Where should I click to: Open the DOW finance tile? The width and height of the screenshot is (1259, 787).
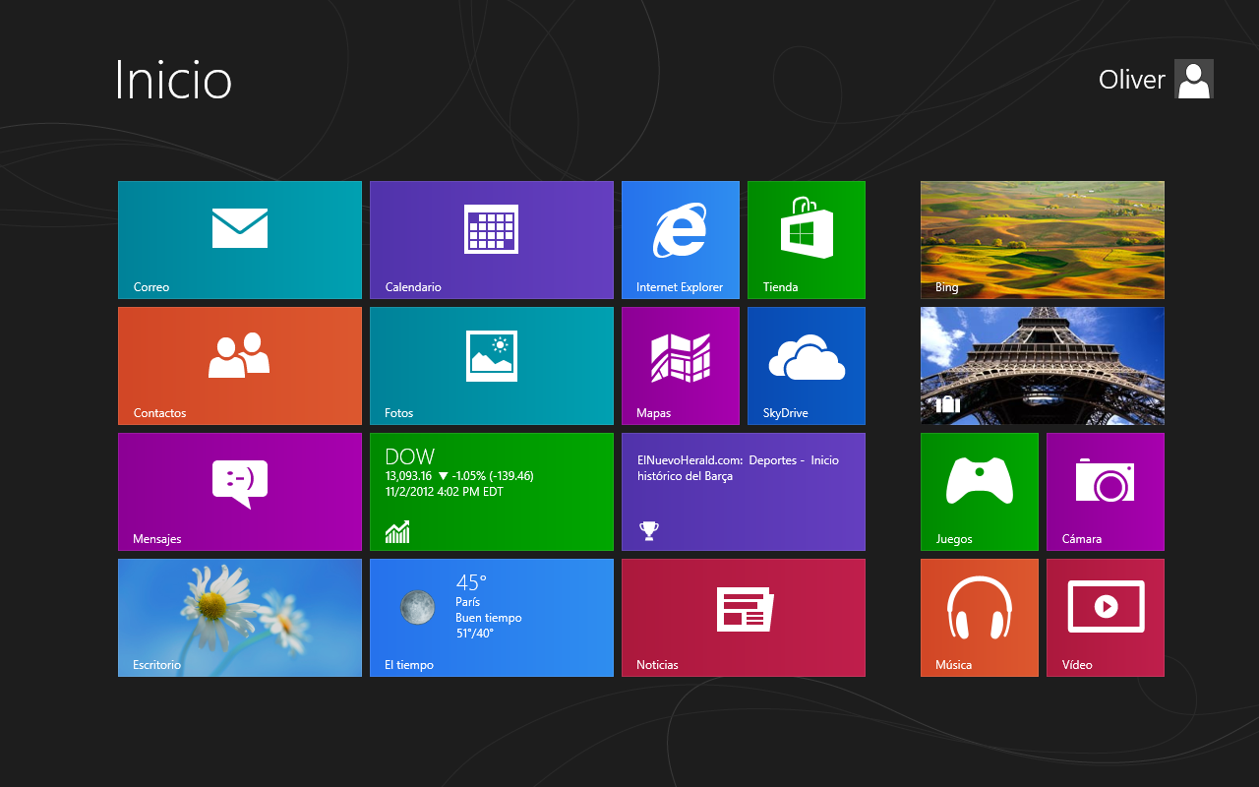pyautogui.click(x=492, y=492)
